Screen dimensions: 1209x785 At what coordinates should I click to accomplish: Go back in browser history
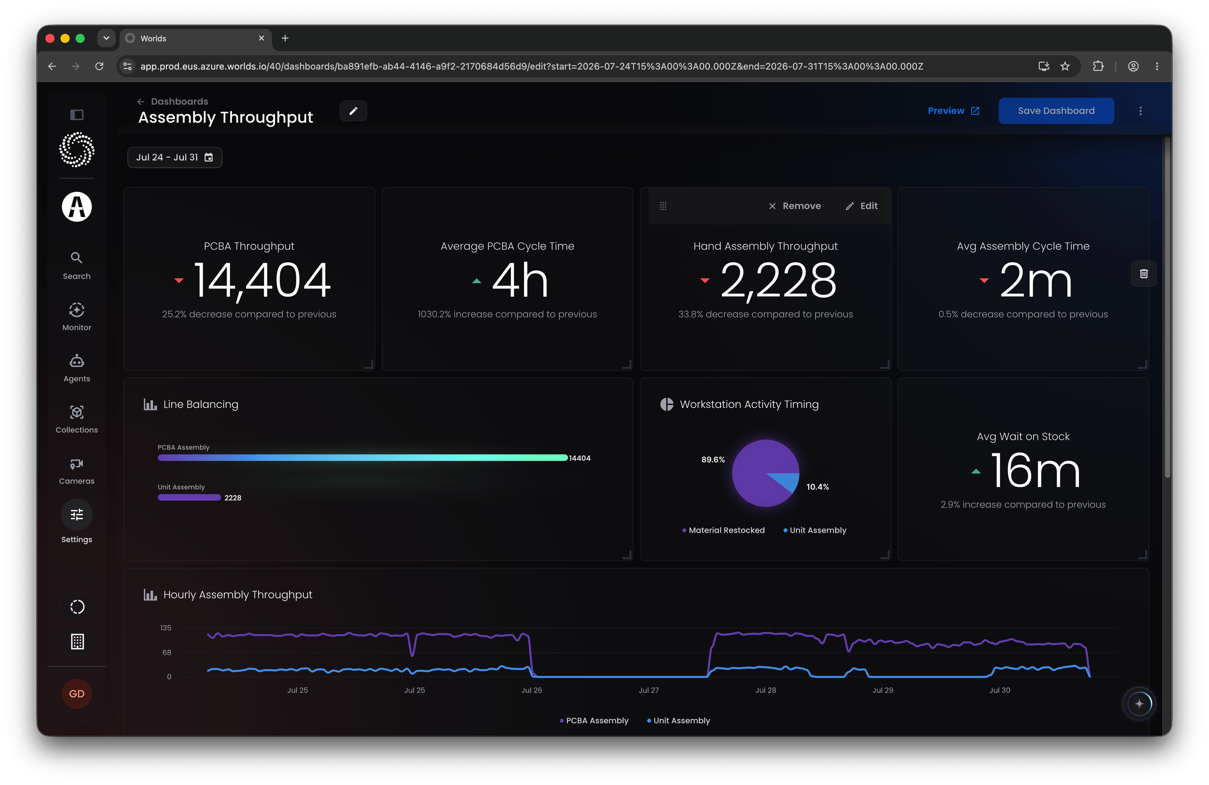(x=52, y=66)
